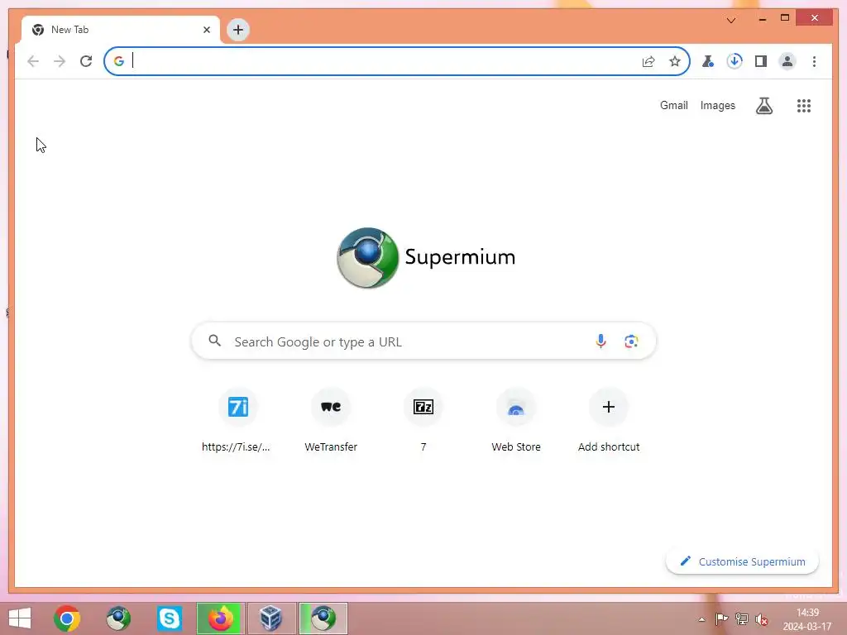Viewport: 847px width, 635px height.
Task: Open Search Labs flask icon on page
Action: [763, 105]
